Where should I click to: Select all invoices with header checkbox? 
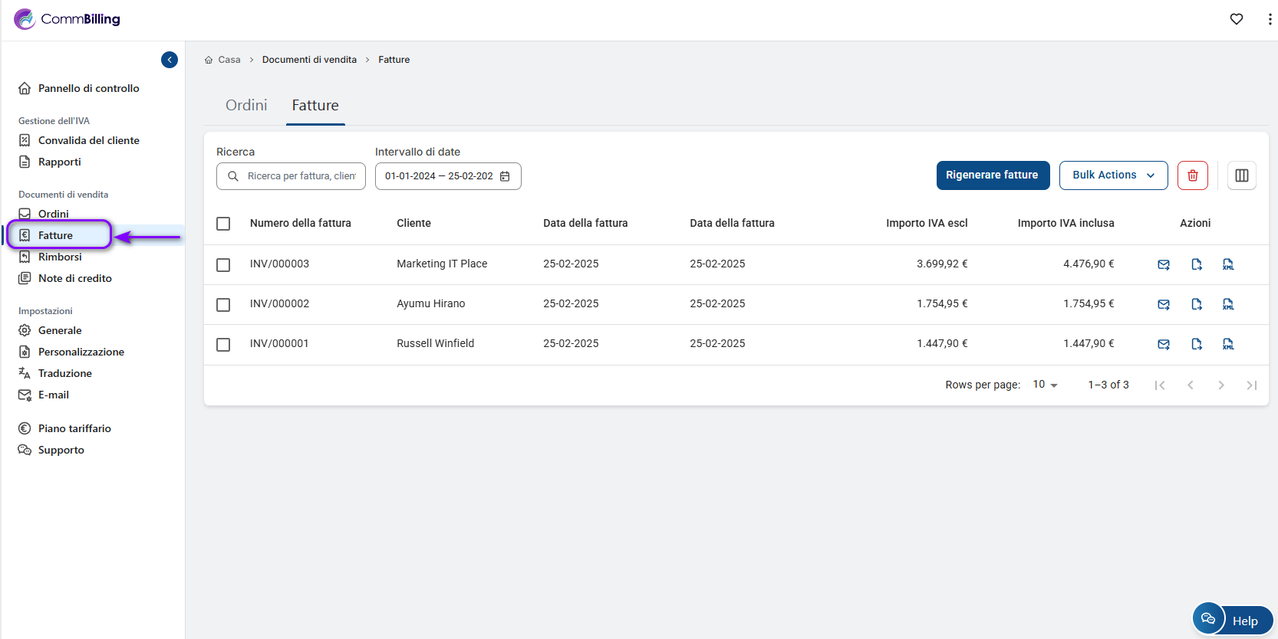point(223,224)
